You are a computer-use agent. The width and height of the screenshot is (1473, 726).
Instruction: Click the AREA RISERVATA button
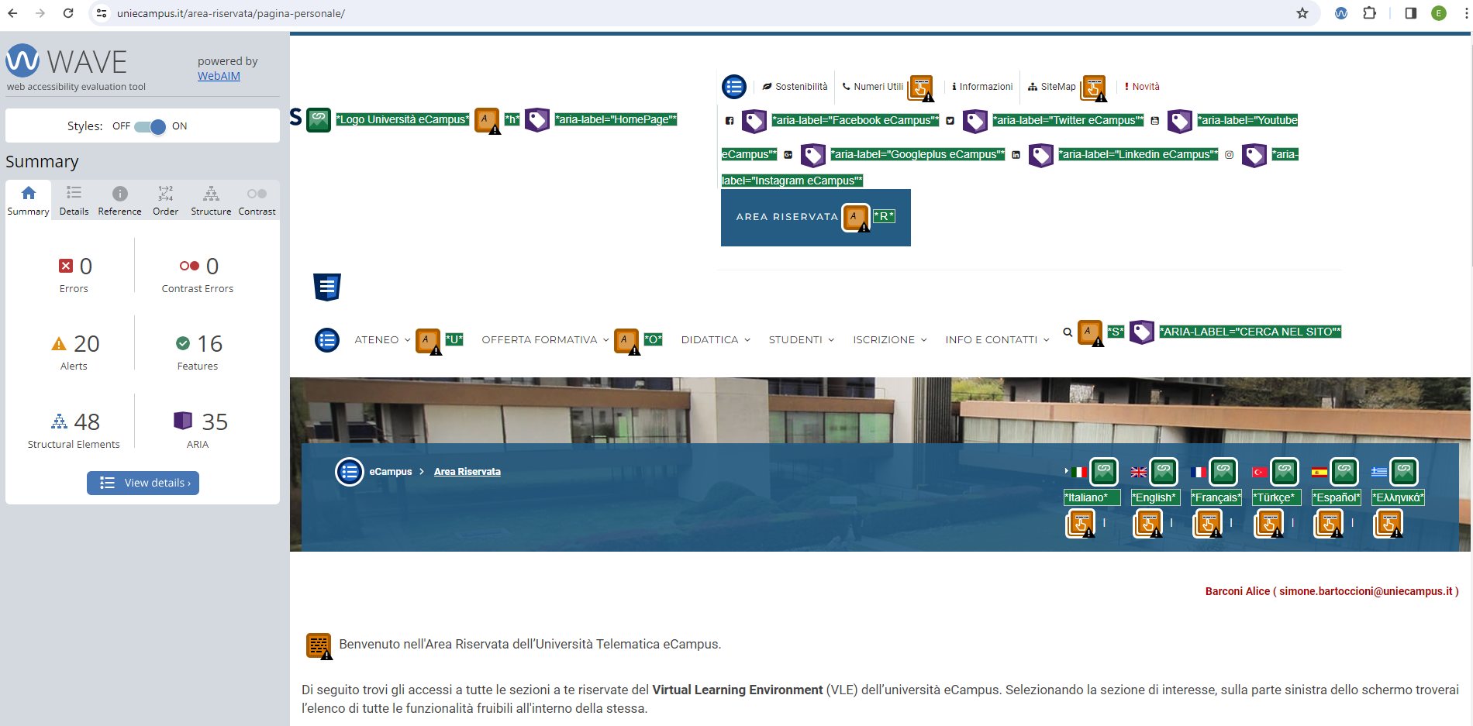816,218
